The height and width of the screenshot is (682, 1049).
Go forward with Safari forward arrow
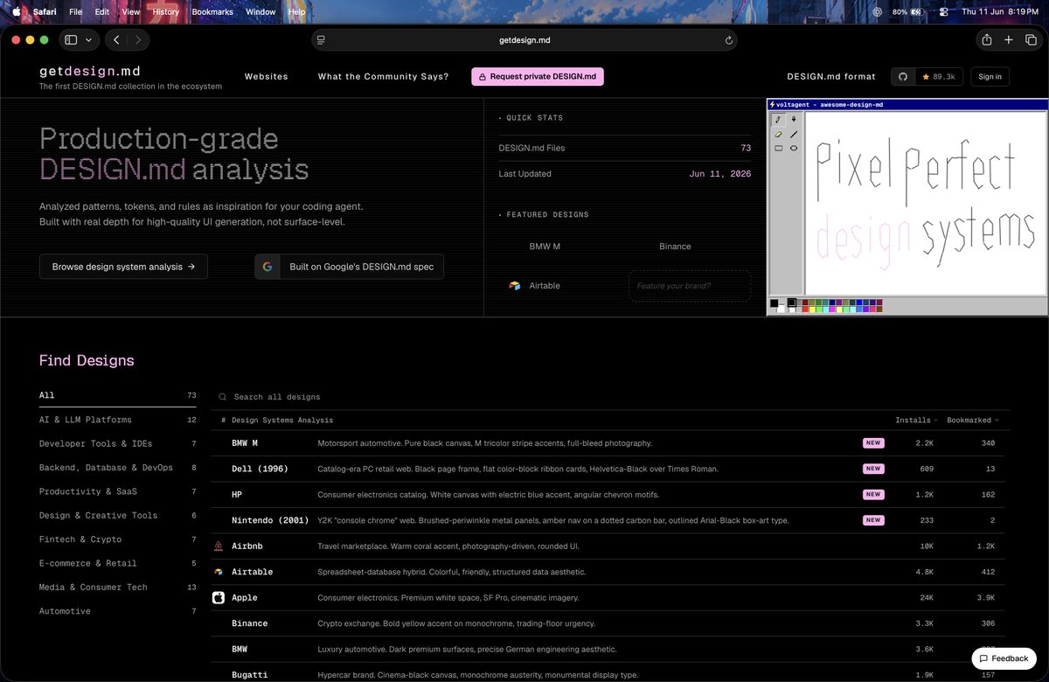[138, 39]
